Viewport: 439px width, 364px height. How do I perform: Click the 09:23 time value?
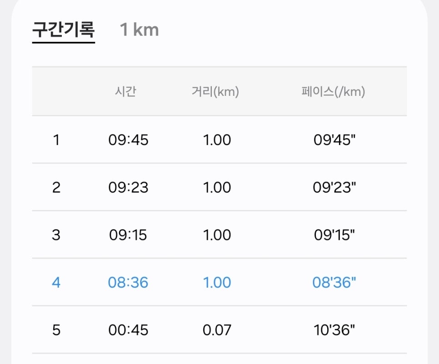[128, 187]
